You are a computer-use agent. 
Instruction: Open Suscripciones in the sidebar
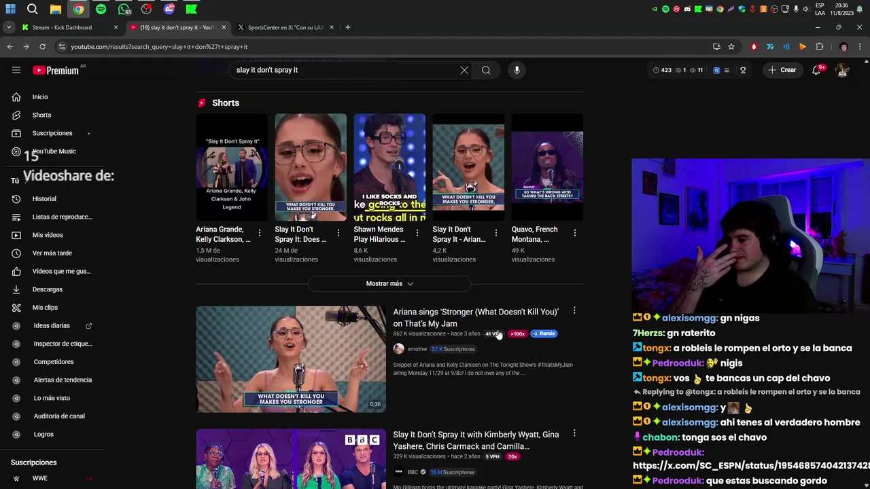(51, 133)
